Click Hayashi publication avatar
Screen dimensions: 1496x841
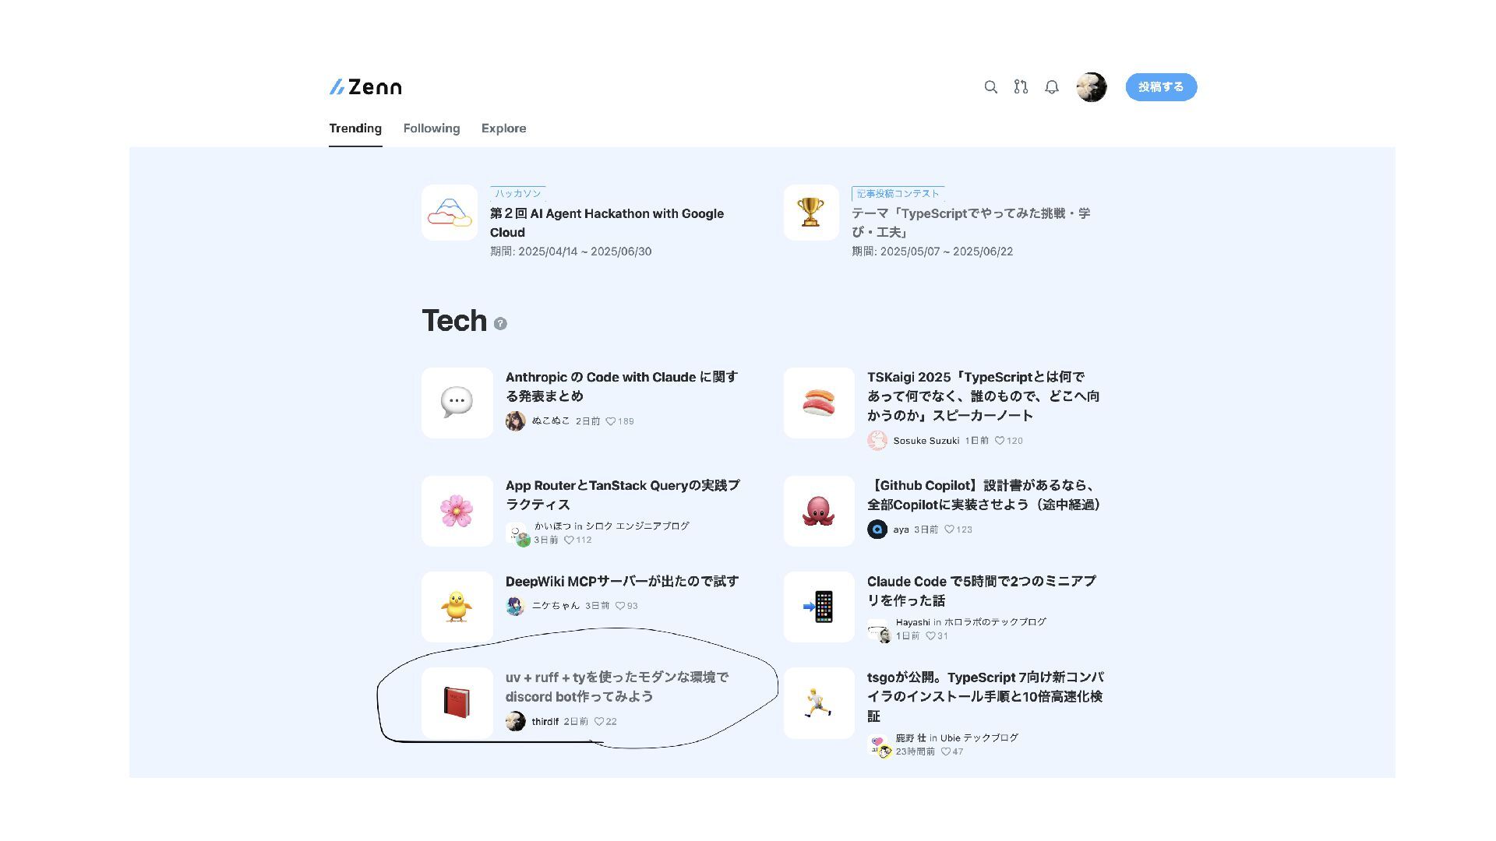(879, 630)
